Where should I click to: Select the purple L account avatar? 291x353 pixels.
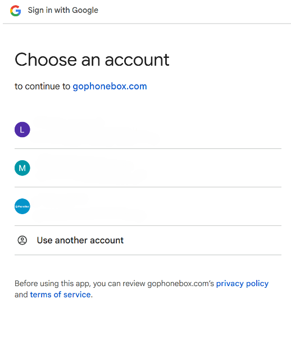click(22, 129)
